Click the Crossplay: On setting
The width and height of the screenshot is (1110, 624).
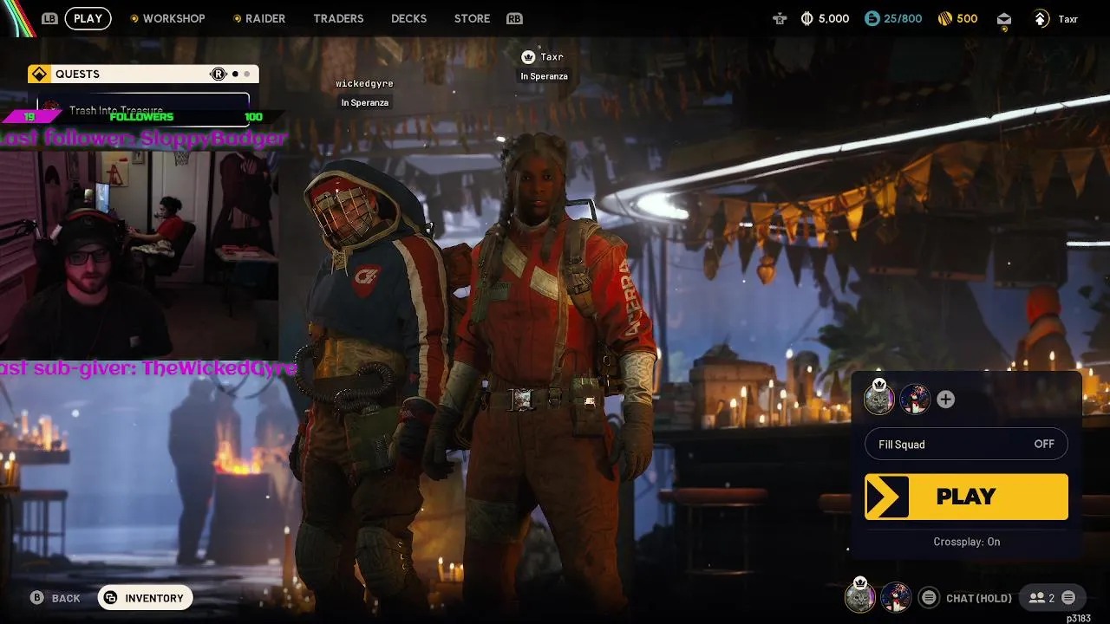pos(966,542)
